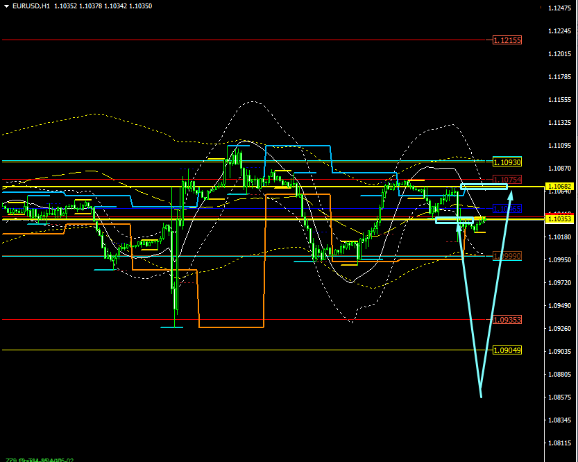The width and height of the screenshot is (578, 462).
Task: Click 1.08345 on the price scale
Action: (x=559, y=420)
